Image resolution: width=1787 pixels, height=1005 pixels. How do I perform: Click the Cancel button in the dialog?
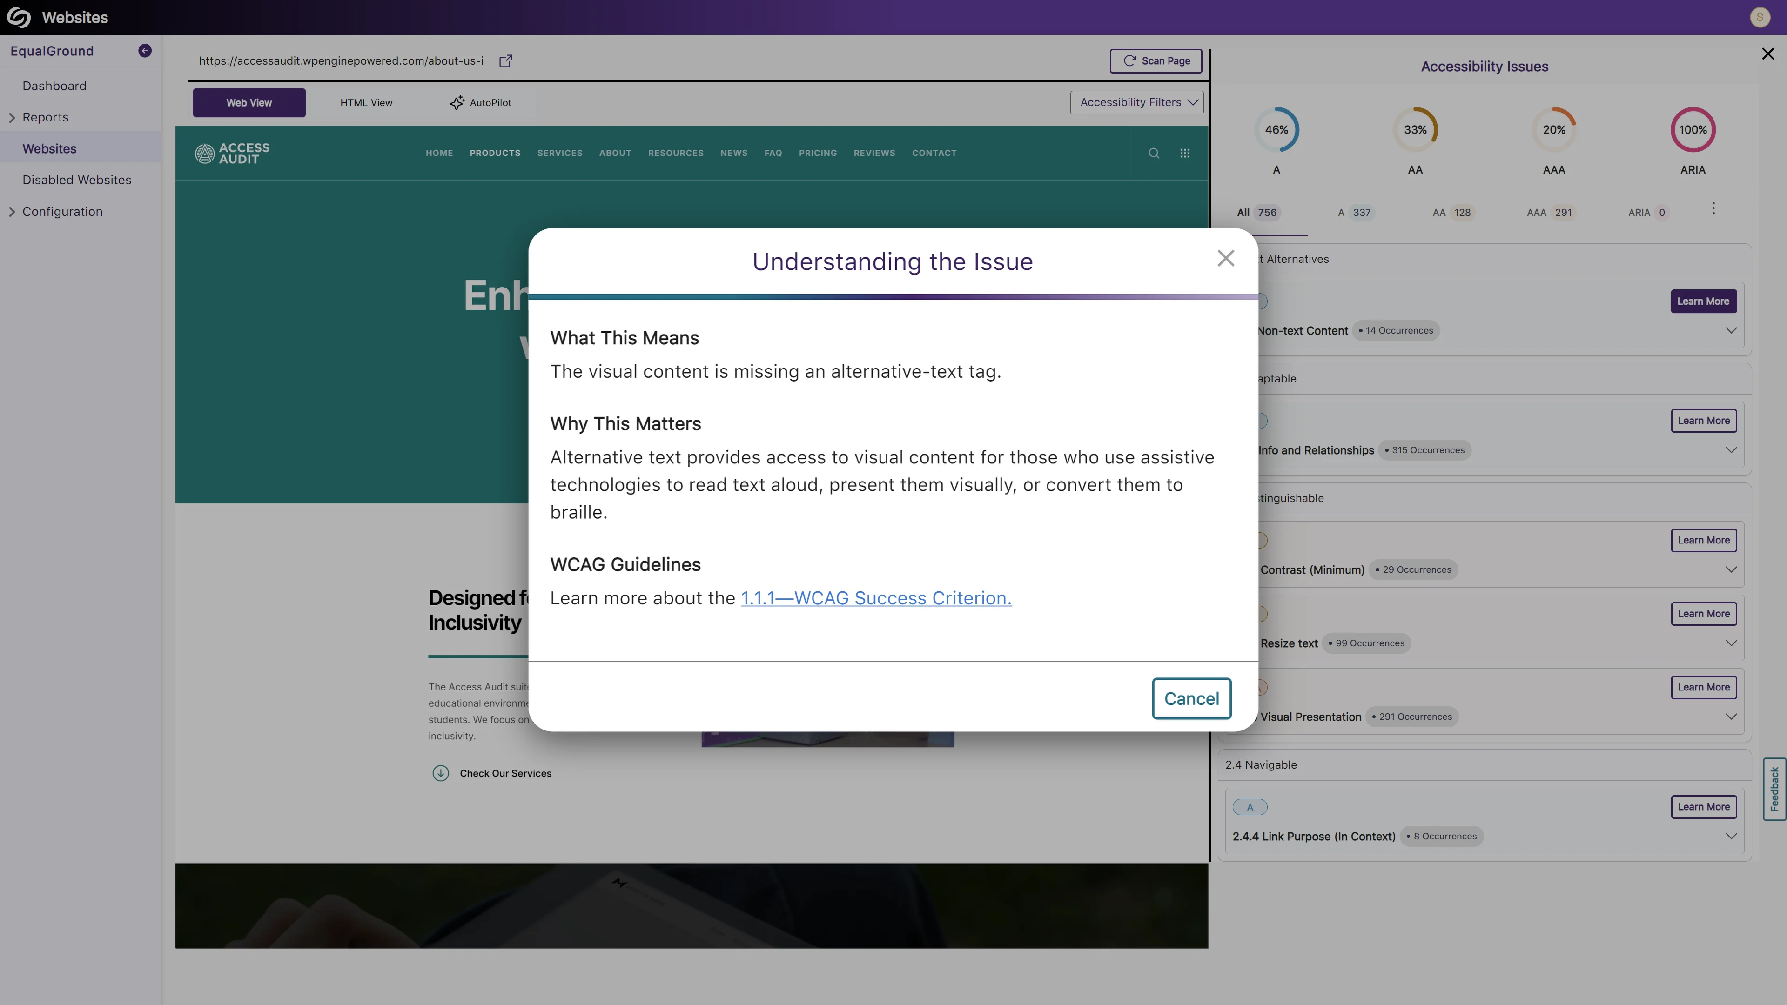tap(1191, 698)
